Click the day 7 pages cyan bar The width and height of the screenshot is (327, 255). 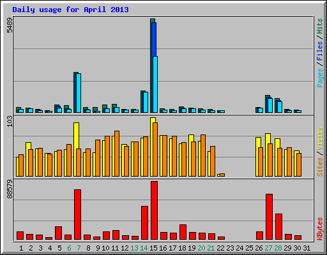[x=79, y=93]
